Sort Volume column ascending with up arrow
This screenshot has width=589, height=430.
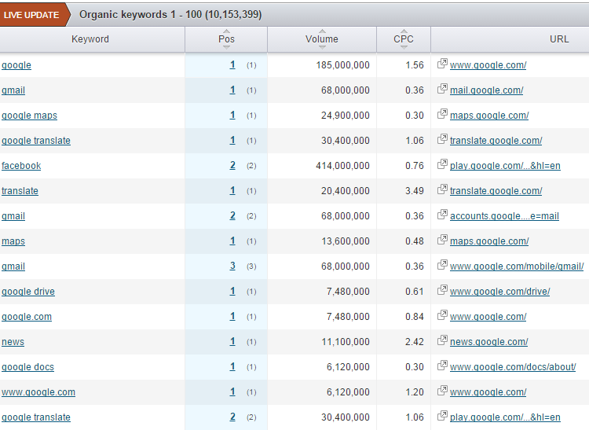[322, 31]
